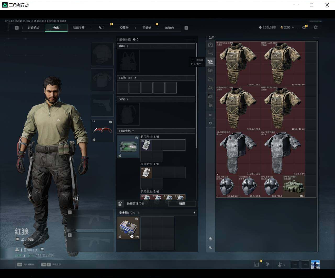Click the 快捷管理门卡 clipboard icon
Screen dimensions: 335x278
[120, 204]
